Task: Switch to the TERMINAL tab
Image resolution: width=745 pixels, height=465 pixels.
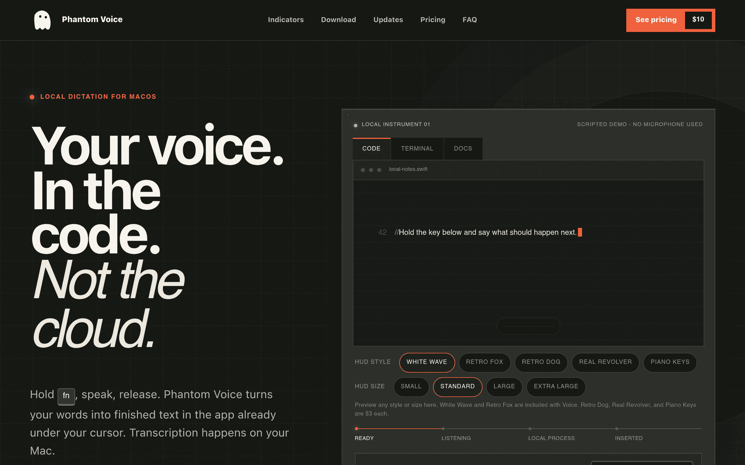Action: point(417,149)
